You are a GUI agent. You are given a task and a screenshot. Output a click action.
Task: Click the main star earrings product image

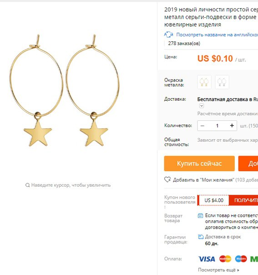click(x=64, y=90)
